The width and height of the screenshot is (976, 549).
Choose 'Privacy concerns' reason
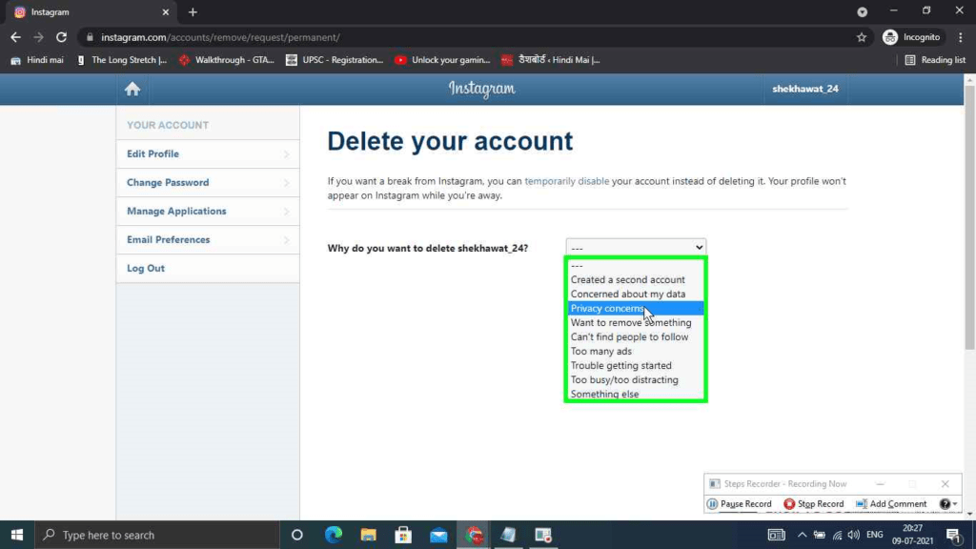coord(636,309)
